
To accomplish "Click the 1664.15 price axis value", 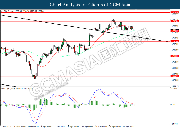I will click(x=175, y=86).
